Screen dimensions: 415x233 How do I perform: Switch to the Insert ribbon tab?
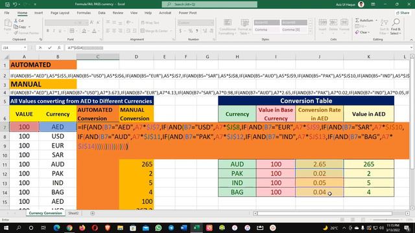coord(38,13)
